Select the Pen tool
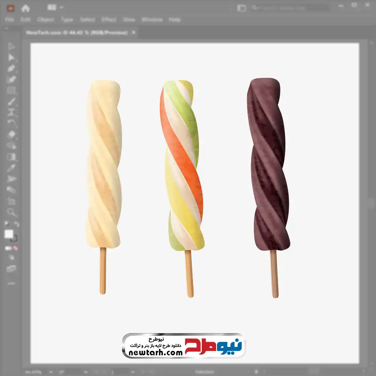This screenshot has width=376, height=376. [x=11, y=68]
